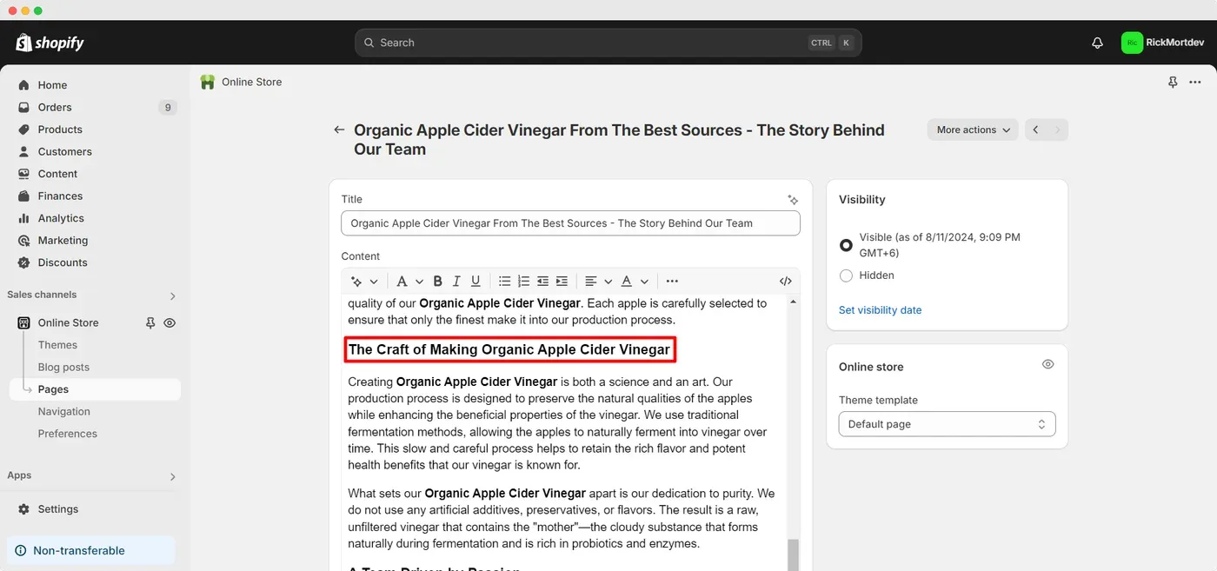Viewport: 1217px width, 571px height.
Task: Go to previous page with left chevron
Action: 1035,129
